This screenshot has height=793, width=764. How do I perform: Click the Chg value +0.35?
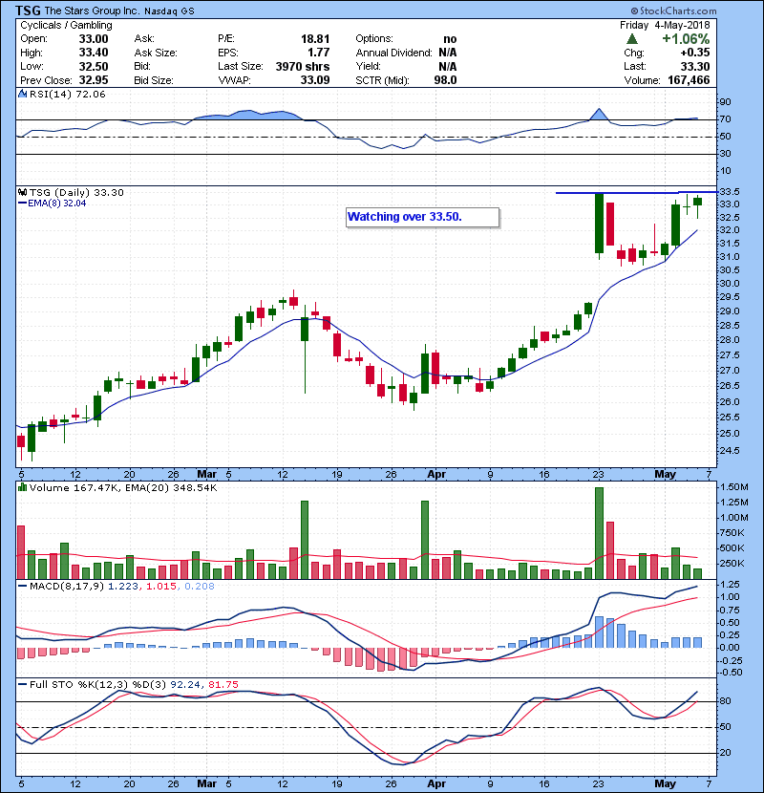pos(694,53)
